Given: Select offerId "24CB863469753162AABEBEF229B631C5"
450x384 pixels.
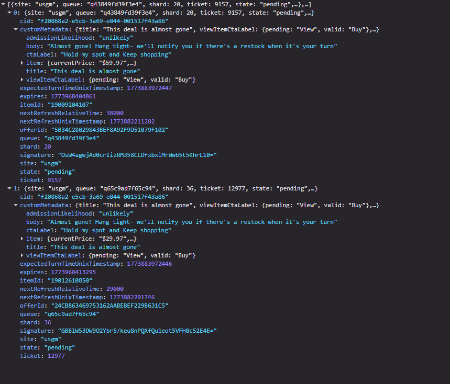Looking at the screenshot, I should 109,306.
